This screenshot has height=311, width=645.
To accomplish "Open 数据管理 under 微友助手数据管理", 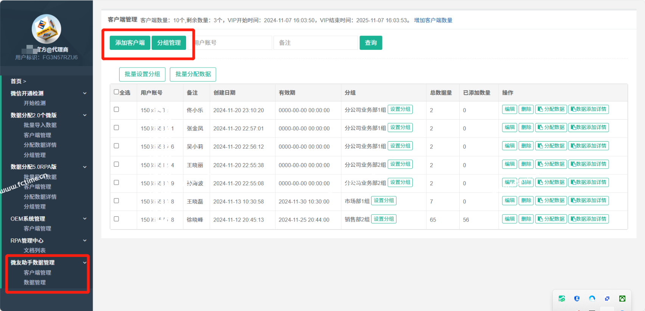I will [x=35, y=282].
